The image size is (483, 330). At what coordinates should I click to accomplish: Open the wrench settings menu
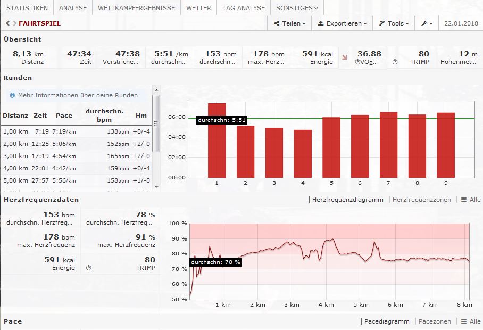[x=427, y=23]
